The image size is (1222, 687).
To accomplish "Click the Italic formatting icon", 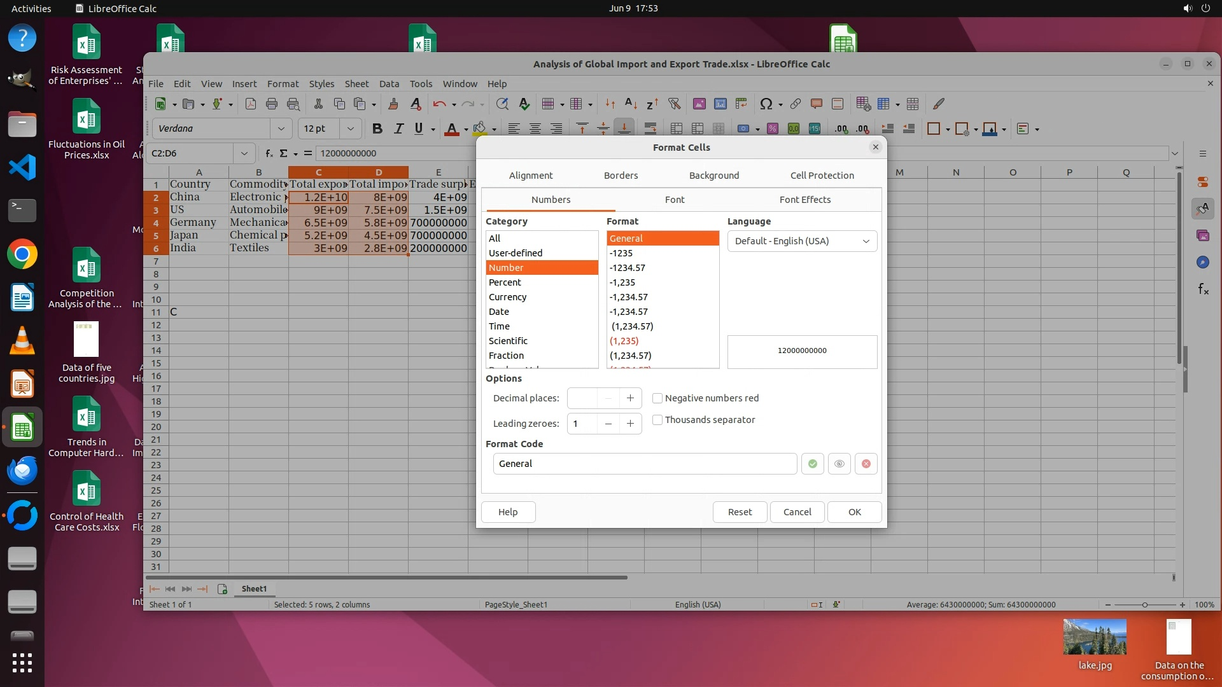I will point(398,128).
